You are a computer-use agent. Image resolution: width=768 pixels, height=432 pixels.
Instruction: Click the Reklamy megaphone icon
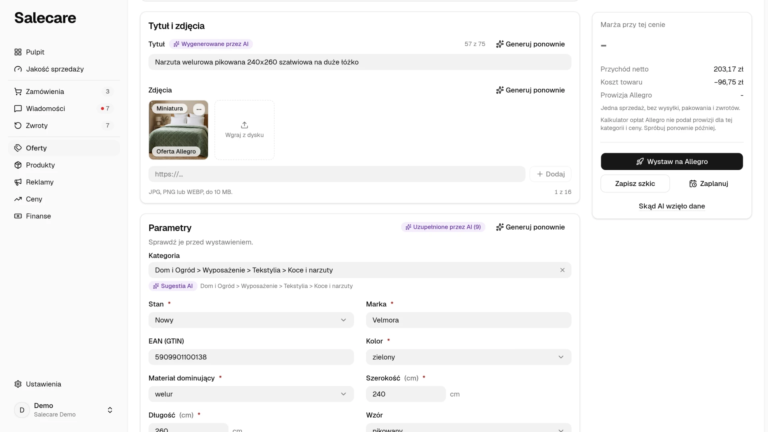click(18, 182)
